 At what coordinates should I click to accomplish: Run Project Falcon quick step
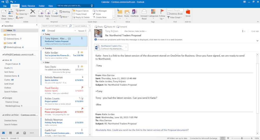[80, 11]
